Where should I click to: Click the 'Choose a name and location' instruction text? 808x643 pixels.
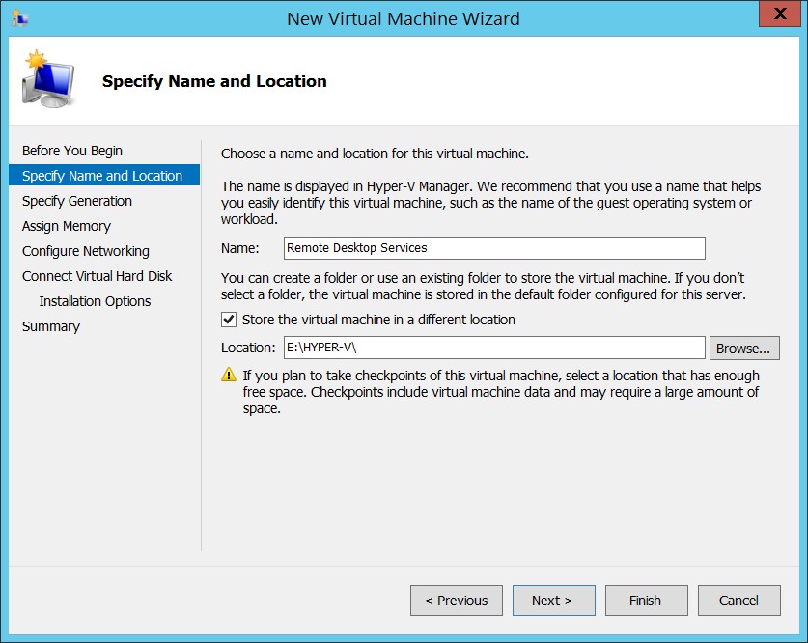coord(375,154)
